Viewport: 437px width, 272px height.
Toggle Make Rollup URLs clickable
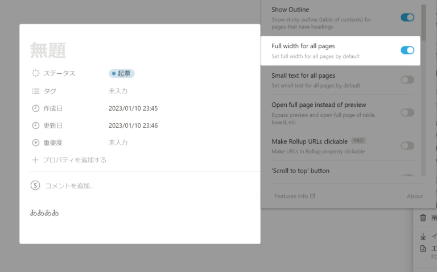(x=407, y=145)
